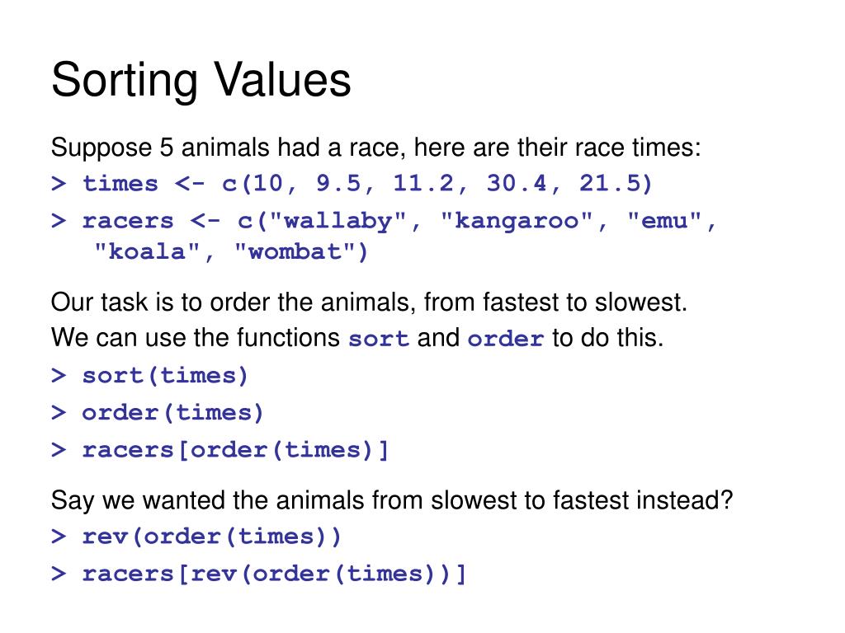Click the value 11.2 in the times vector
Image resolution: width=845 pixels, height=633 pixels.
pyautogui.click(x=424, y=183)
